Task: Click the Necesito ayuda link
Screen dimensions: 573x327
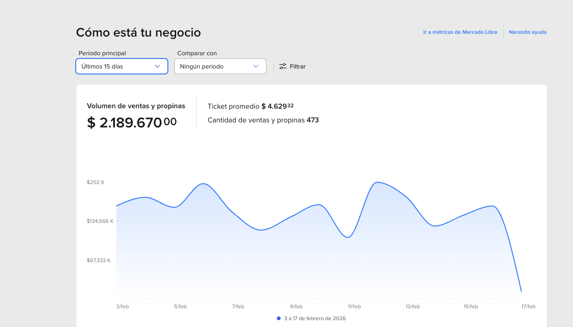Action: 527,32
